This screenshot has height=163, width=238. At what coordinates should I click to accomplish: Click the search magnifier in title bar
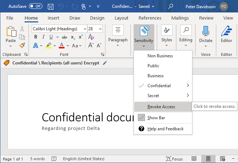point(171,6)
